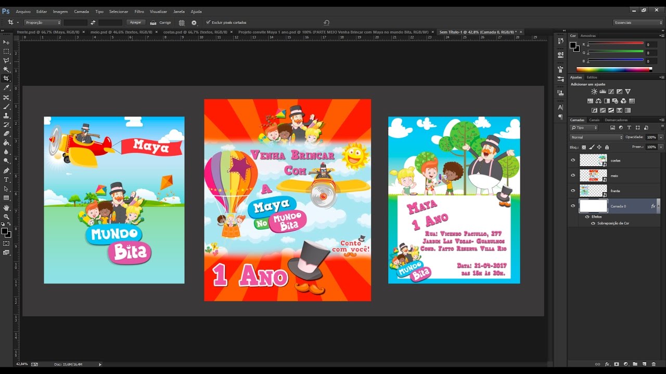Open crop settings gear
The height and width of the screenshot is (374, 666).
tap(194, 22)
